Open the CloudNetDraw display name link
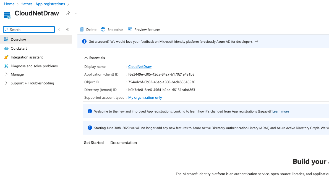 coord(140,66)
